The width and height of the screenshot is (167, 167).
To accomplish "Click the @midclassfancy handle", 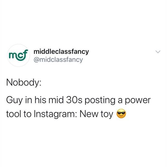I will pos(58,60).
